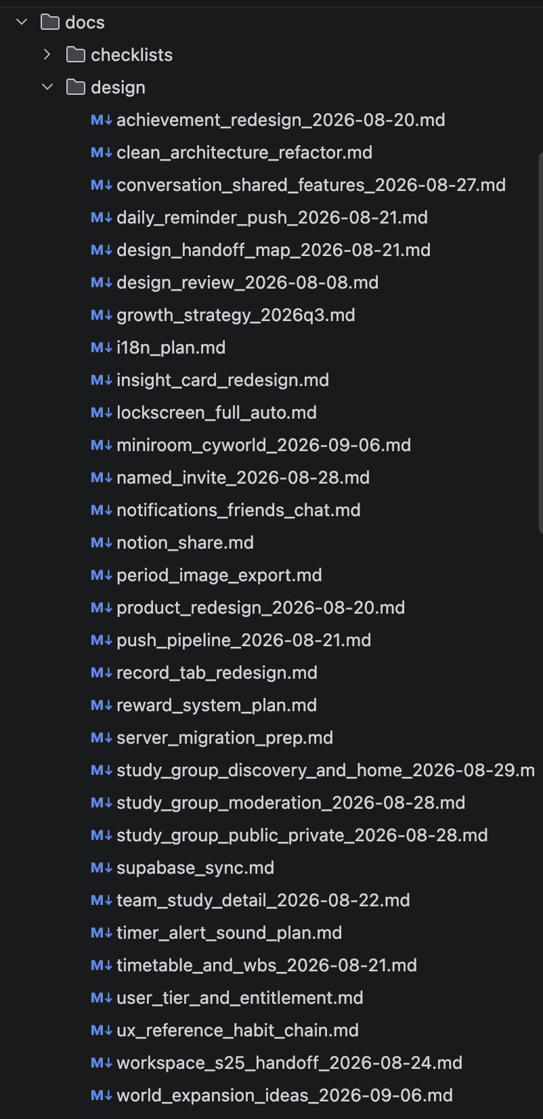543x1119 pixels.
Task: Collapse the design folder chevron
Action: coord(47,87)
